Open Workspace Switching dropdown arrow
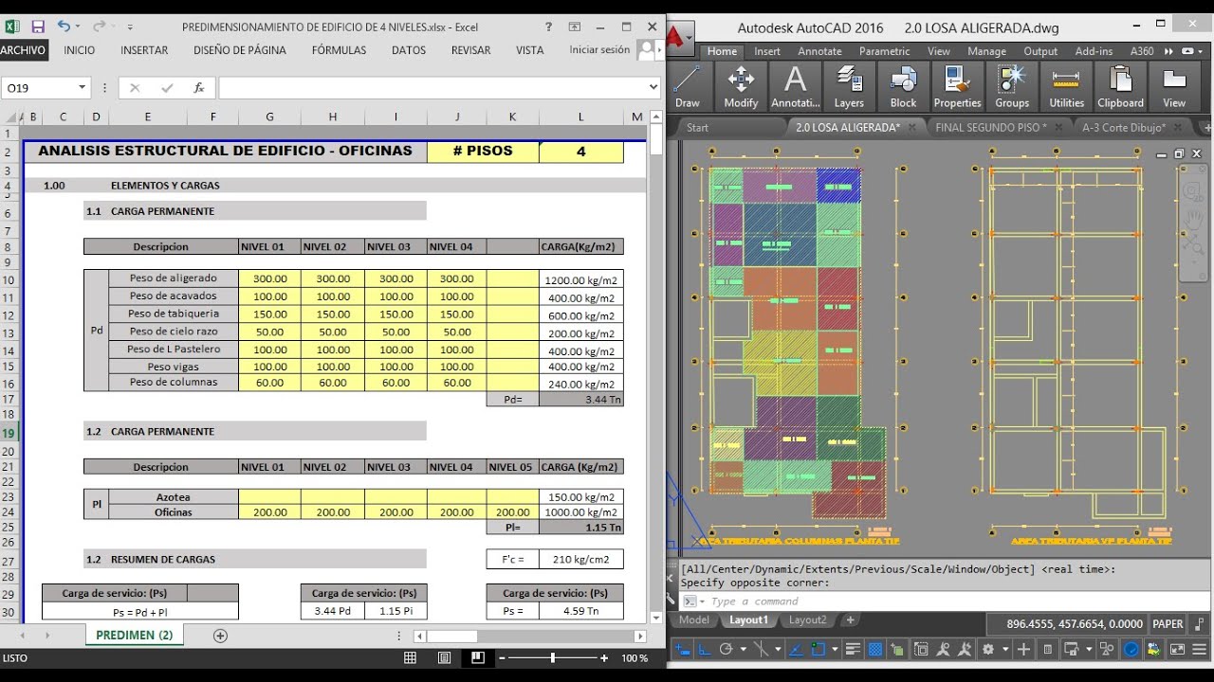The height and width of the screenshot is (682, 1214). coord(1005,649)
